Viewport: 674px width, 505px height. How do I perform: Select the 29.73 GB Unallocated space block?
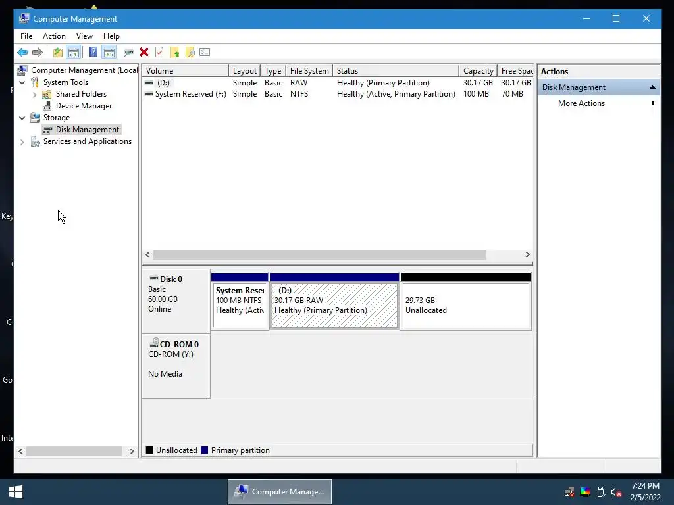click(x=466, y=301)
